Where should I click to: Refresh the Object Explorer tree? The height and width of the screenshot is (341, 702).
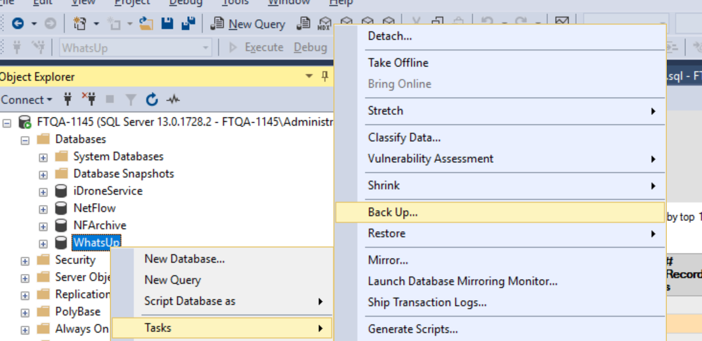pos(152,100)
